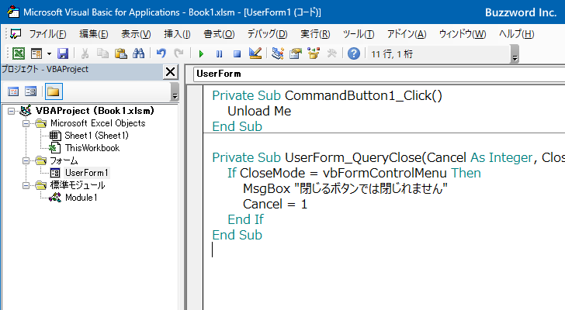The height and width of the screenshot is (310, 565).
Task: Run Sub/UserForm with the green play icon
Action: (201, 53)
